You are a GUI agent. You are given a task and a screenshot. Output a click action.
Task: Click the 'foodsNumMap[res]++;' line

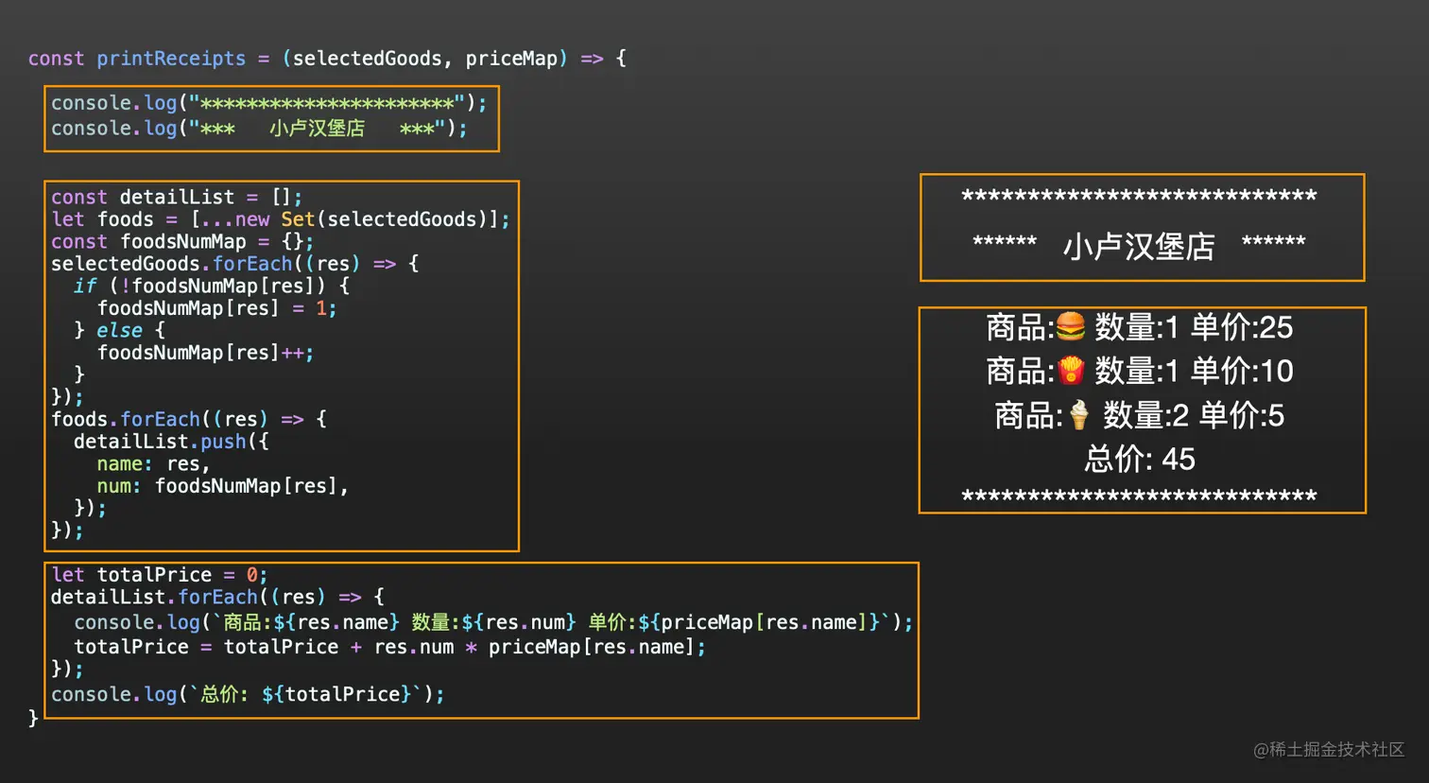click(x=205, y=353)
